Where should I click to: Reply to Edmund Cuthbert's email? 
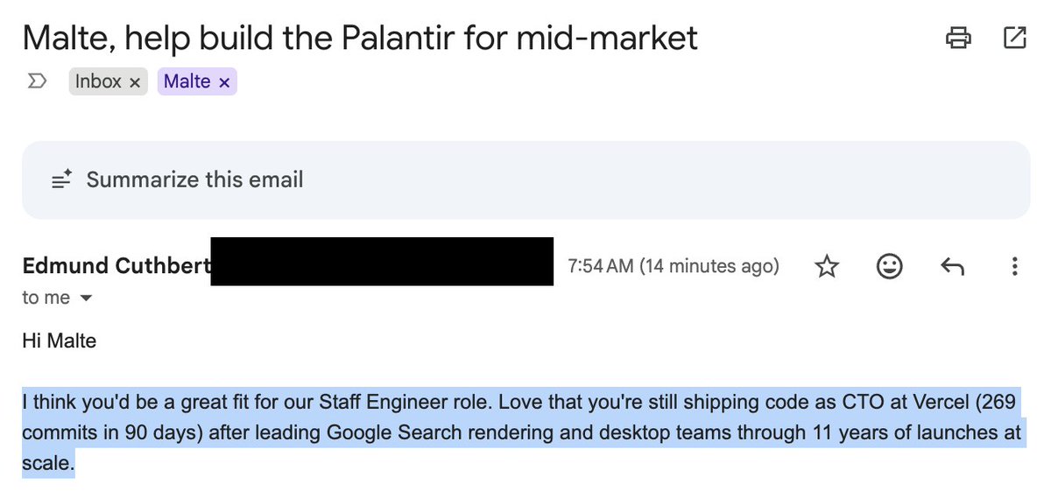(952, 267)
